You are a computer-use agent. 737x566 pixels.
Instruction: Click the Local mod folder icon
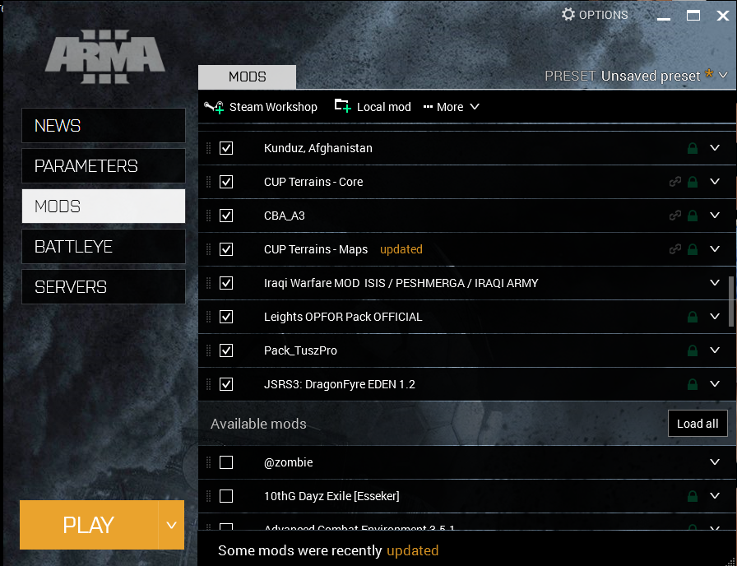click(x=342, y=106)
